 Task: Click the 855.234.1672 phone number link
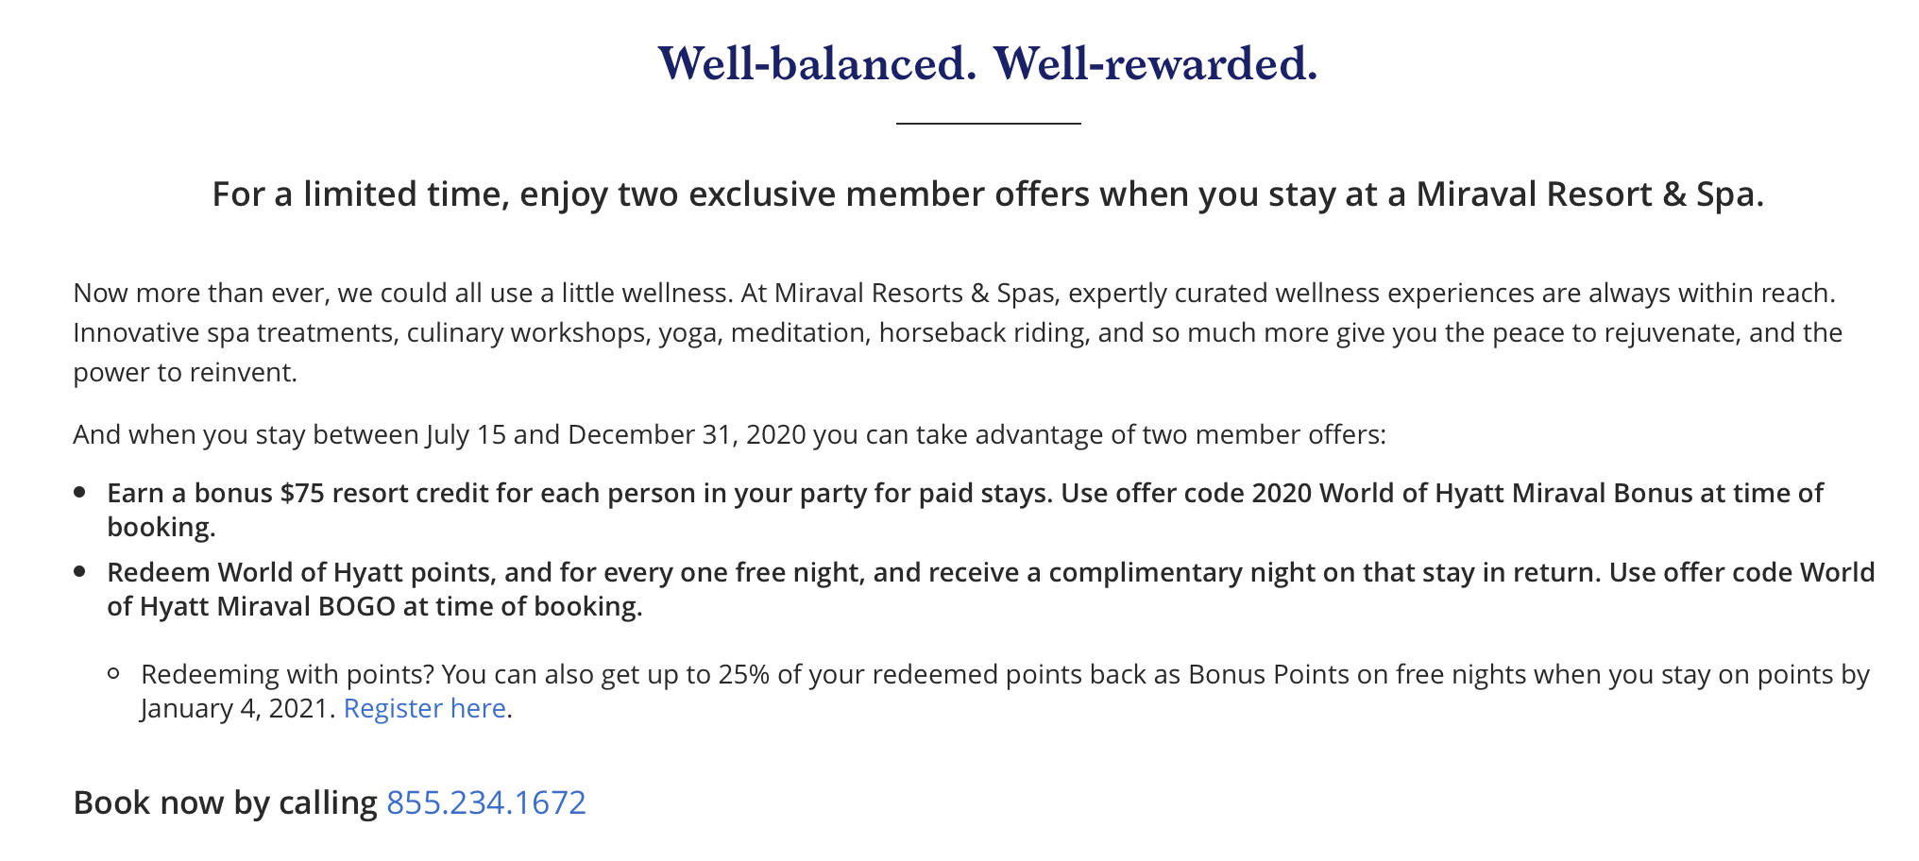(x=486, y=802)
